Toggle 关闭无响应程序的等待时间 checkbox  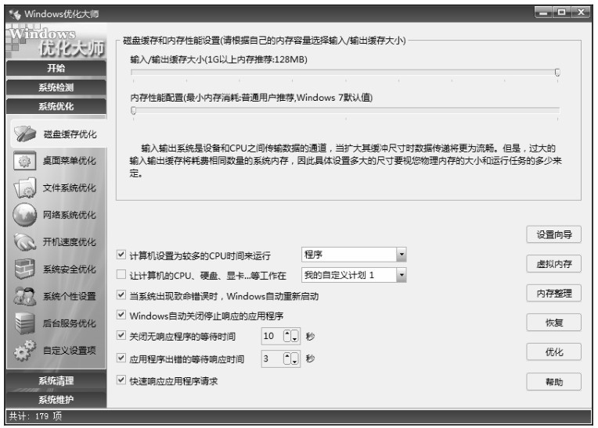(x=121, y=335)
